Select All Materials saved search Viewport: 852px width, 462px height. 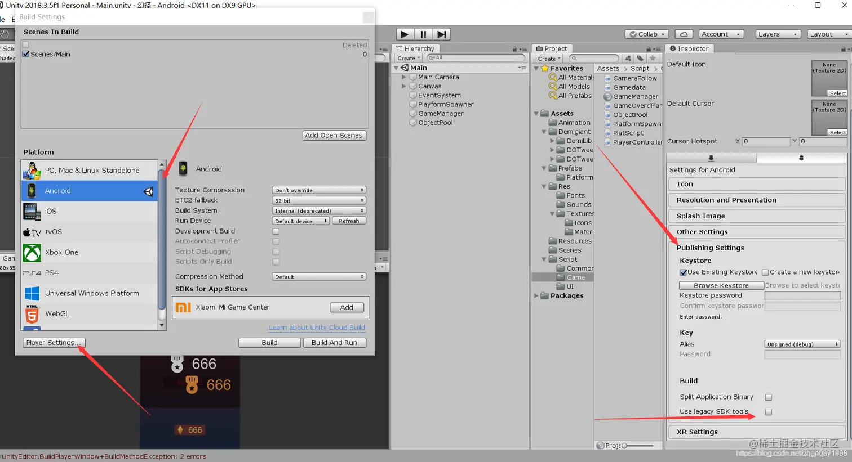pos(571,78)
